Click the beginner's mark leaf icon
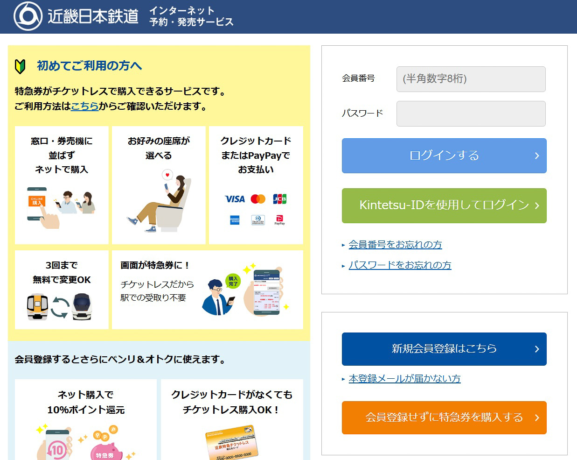This screenshot has width=577, height=460. [x=19, y=66]
